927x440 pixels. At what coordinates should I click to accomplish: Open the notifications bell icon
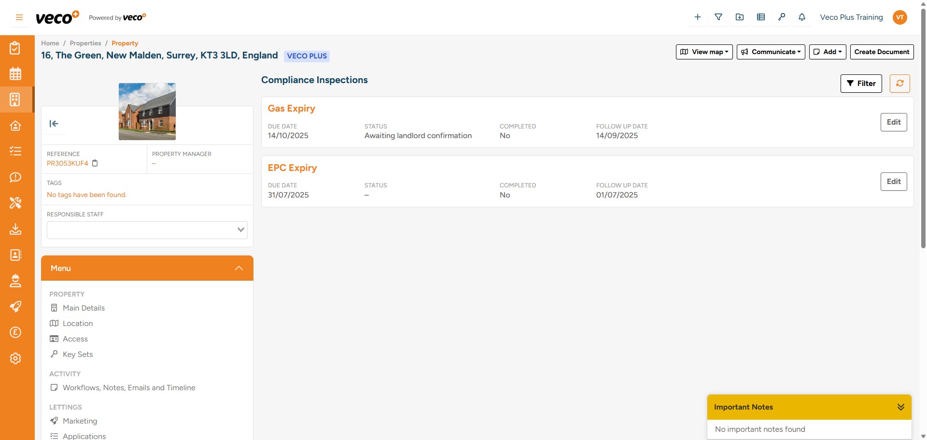pyautogui.click(x=802, y=17)
